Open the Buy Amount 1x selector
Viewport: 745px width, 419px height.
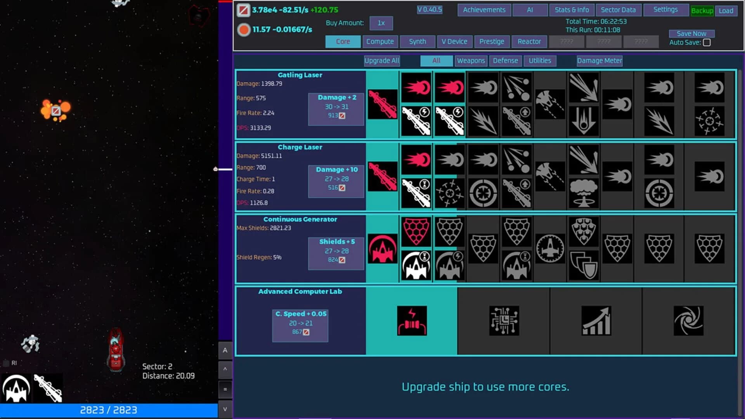click(381, 23)
